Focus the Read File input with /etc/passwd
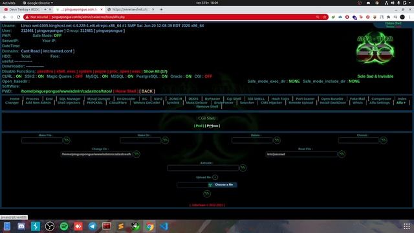Image resolution: width=414 pixels, height=233 pixels. coord(301,154)
